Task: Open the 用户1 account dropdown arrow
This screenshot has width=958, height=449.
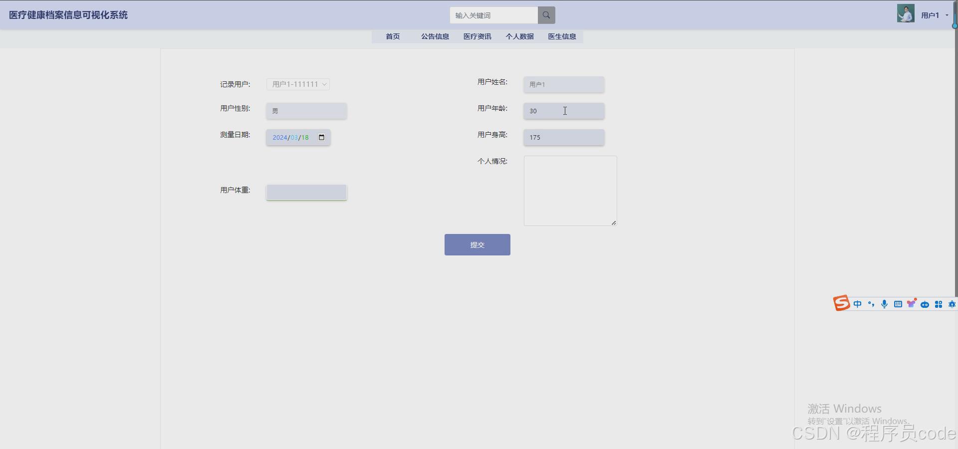Action: pos(947,15)
